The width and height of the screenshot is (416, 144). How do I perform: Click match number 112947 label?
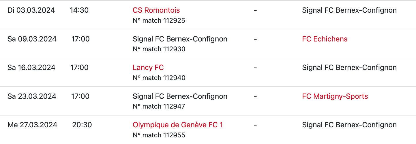159,106
